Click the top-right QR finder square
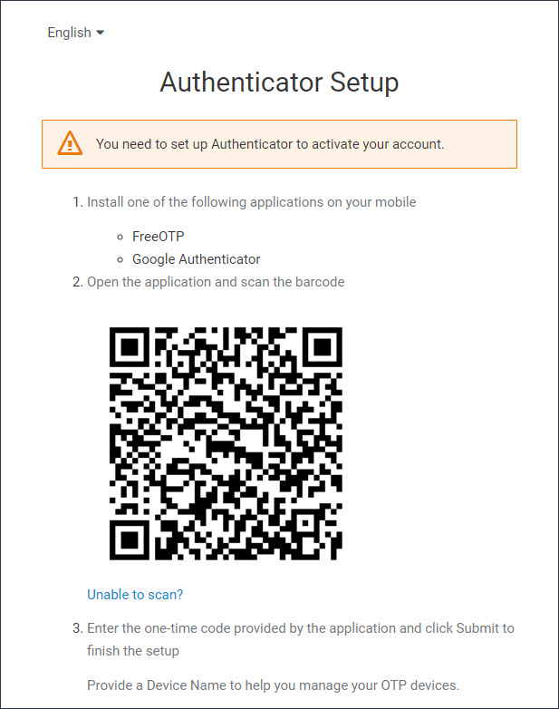Viewport: 559px width, 709px height. [x=323, y=347]
